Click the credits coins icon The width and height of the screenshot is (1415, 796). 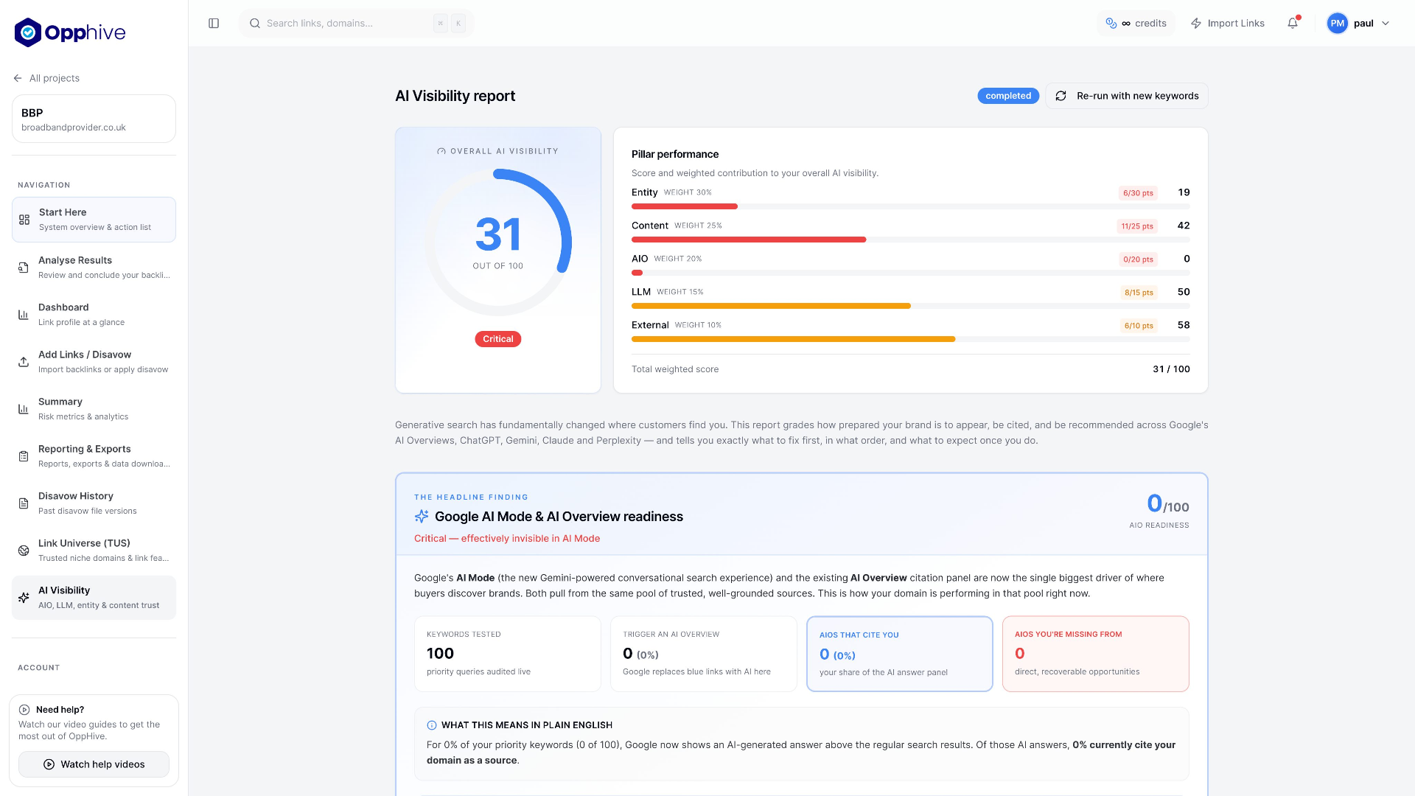[1111, 24]
